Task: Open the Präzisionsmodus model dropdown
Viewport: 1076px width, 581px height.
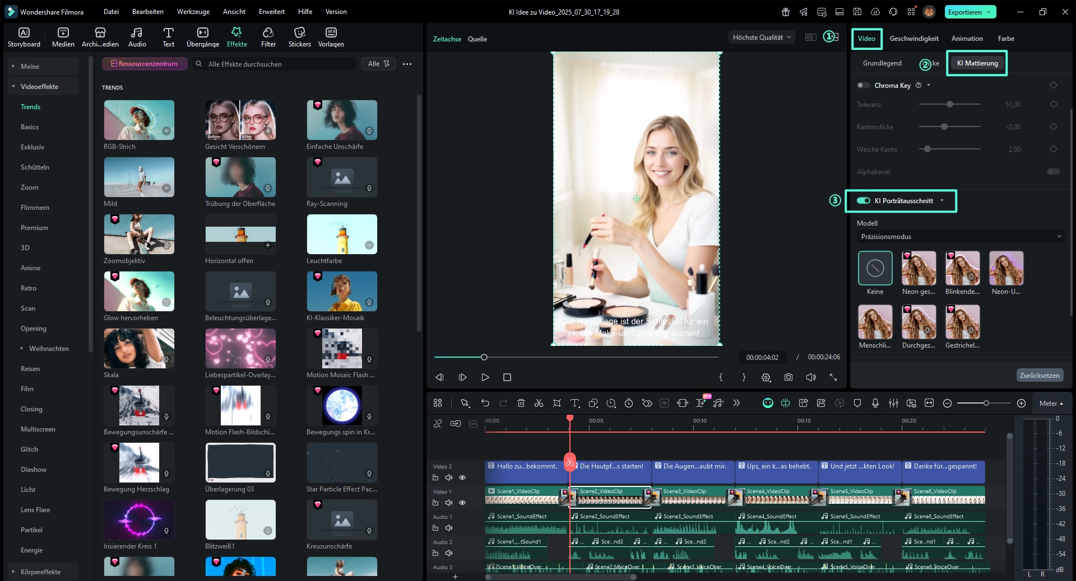Action: point(961,237)
